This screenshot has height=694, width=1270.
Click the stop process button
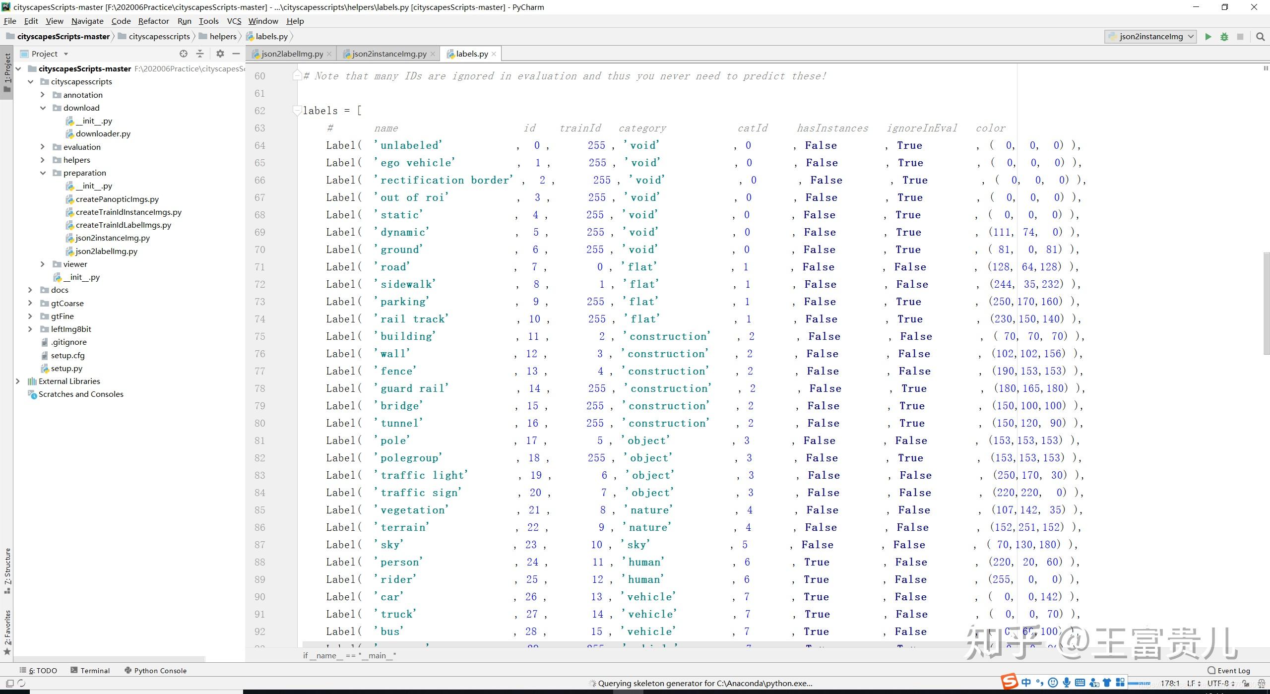(1240, 37)
